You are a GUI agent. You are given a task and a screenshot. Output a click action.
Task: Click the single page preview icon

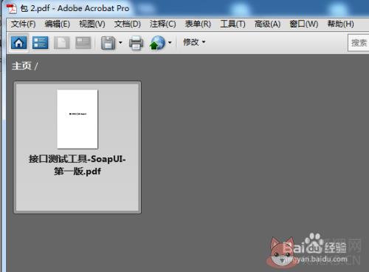tap(61, 43)
